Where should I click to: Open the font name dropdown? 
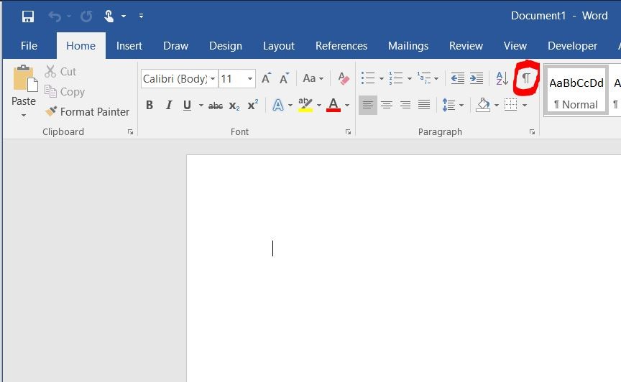(213, 79)
